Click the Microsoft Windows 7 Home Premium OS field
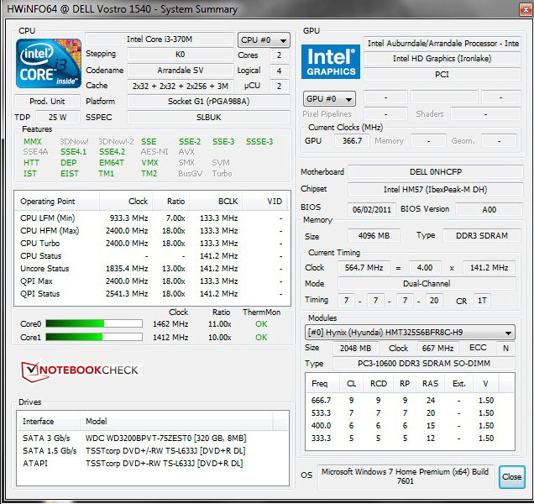This screenshot has width=534, height=504. [406, 476]
